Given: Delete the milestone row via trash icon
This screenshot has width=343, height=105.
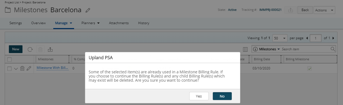Looking at the screenshot, I should pyautogui.click(x=22, y=68).
